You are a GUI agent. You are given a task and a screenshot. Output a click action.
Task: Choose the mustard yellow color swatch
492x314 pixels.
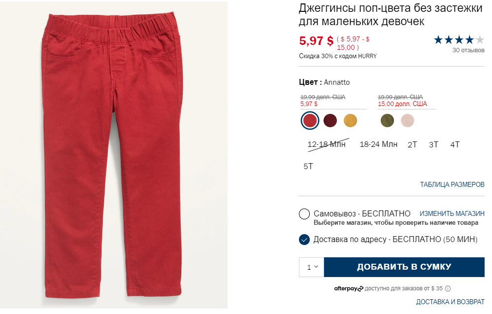click(350, 121)
